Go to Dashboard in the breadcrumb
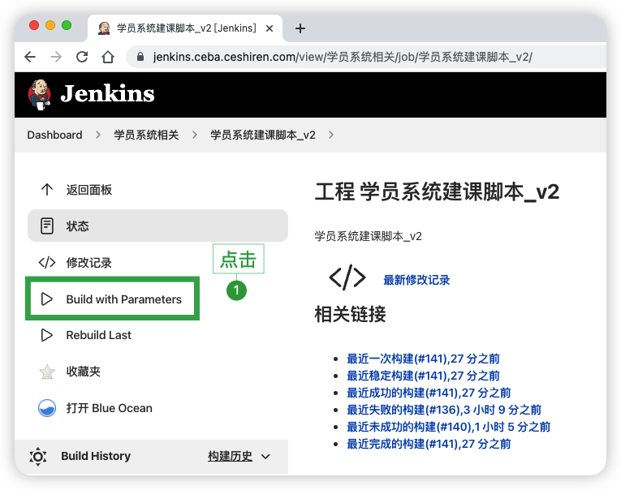621x490 pixels. tap(54, 135)
